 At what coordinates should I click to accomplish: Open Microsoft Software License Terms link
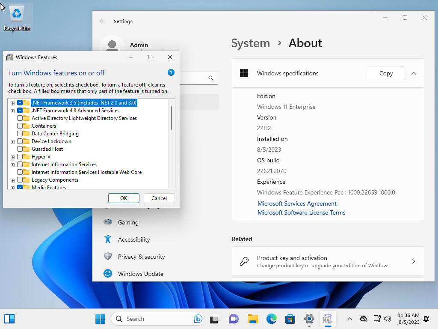[302, 212]
